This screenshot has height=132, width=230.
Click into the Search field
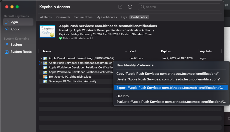[179, 7]
